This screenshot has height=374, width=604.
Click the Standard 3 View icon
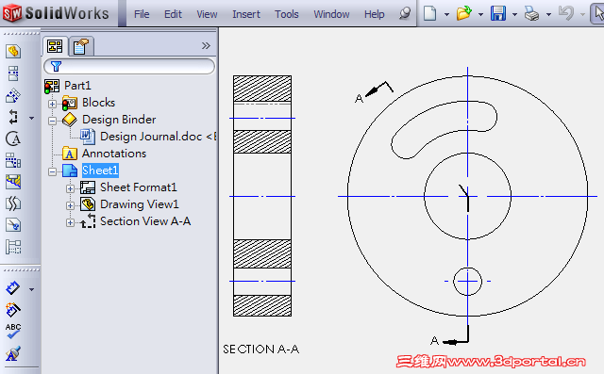point(13,160)
